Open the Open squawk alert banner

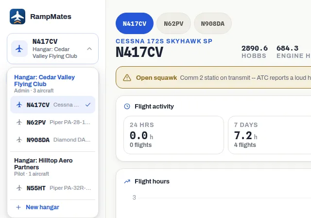coord(213,77)
